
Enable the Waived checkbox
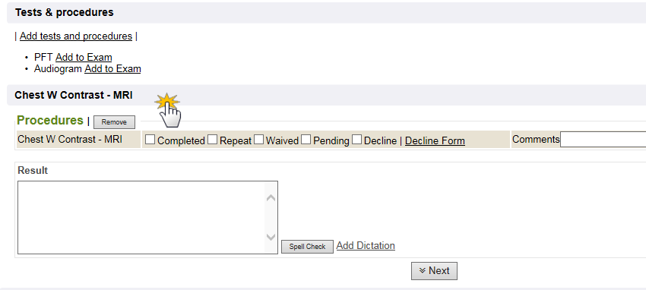click(x=258, y=140)
